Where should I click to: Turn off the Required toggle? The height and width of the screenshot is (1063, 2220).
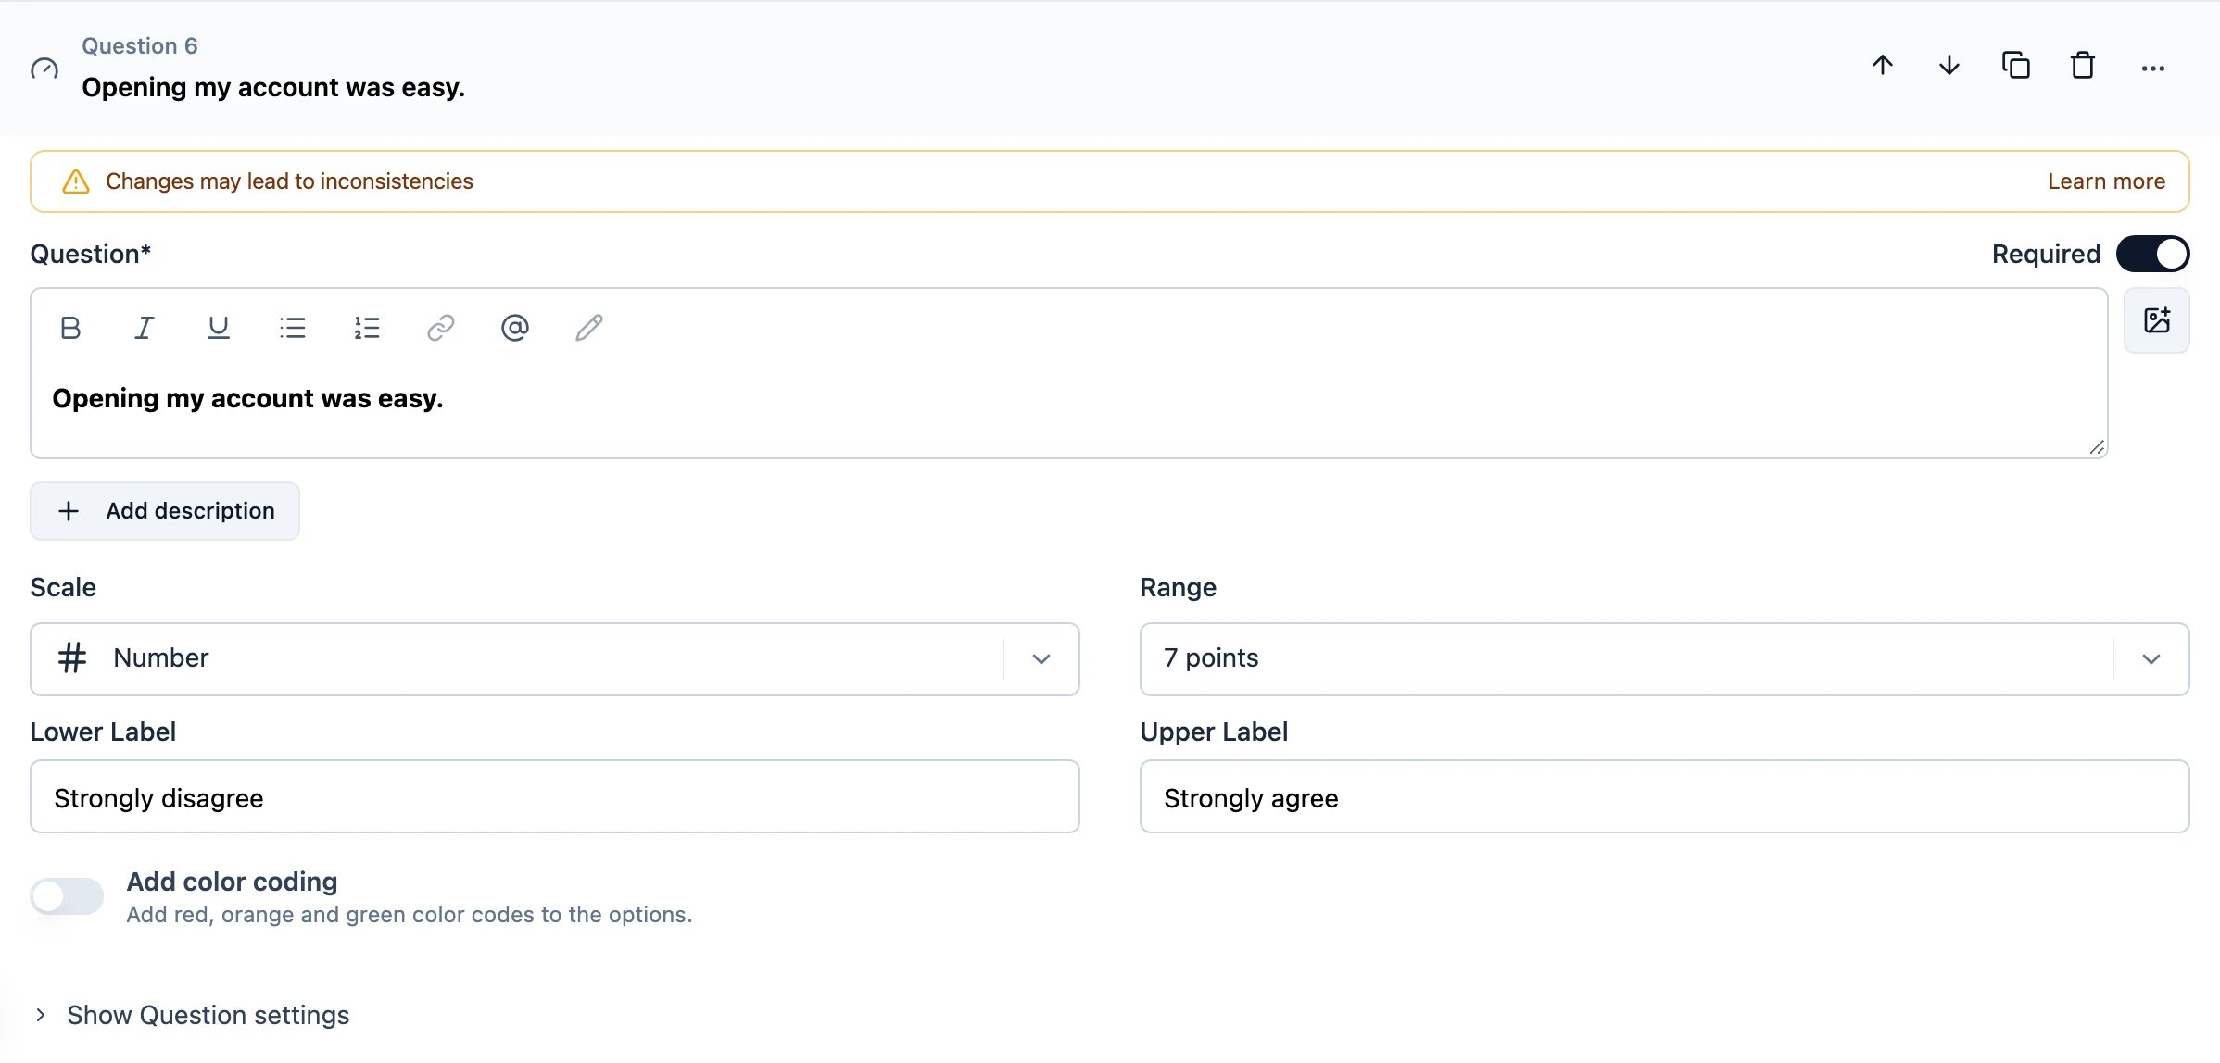[x=2152, y=254]
